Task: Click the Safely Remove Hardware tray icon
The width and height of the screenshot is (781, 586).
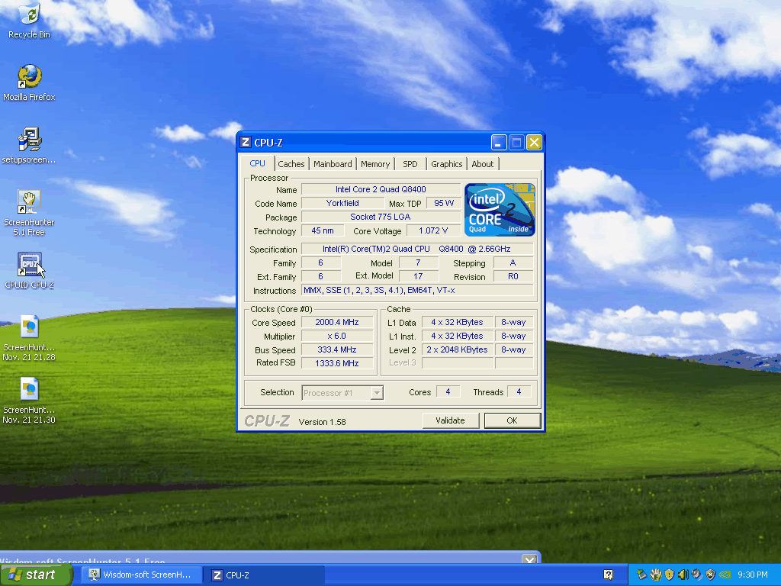Action: tap(641, 575)
